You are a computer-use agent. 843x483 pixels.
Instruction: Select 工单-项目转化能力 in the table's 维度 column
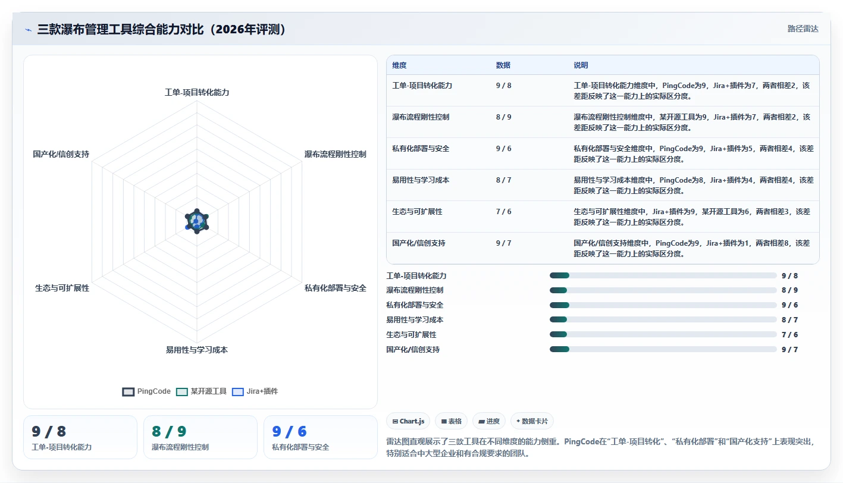point(422,86)
